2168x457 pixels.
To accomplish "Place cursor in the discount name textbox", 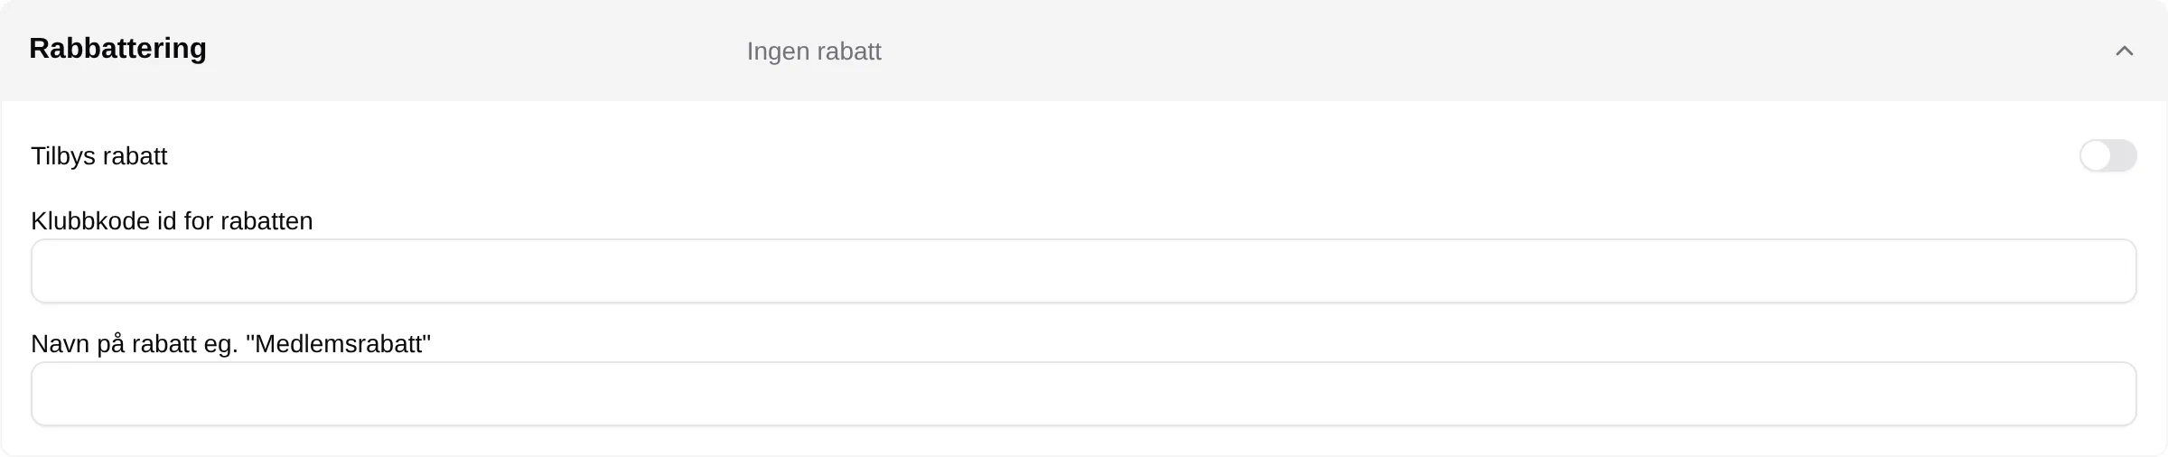I will tap(1083, 394).
